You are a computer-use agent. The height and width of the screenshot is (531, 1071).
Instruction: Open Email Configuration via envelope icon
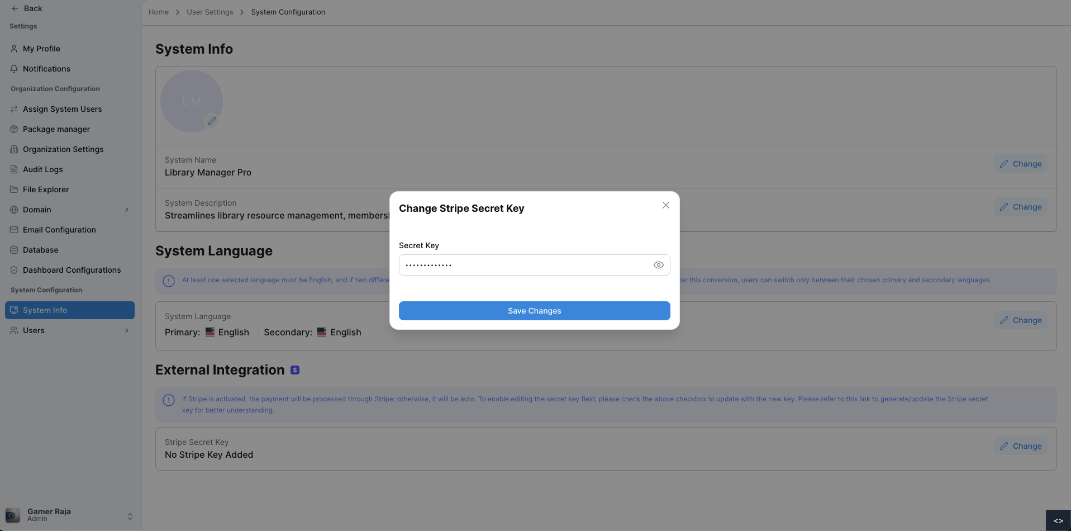(x=13, y=230)
